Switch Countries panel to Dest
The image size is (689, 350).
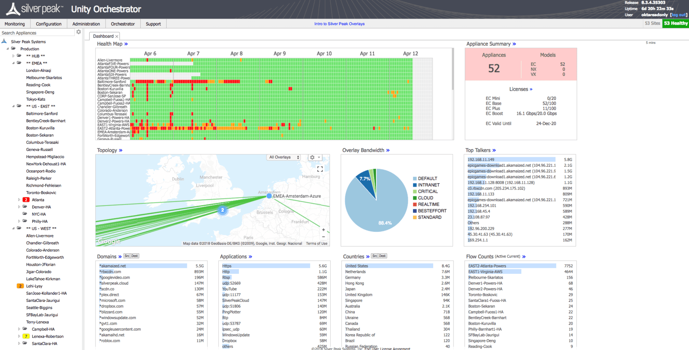pyautogui.click(x=382, y=256)
